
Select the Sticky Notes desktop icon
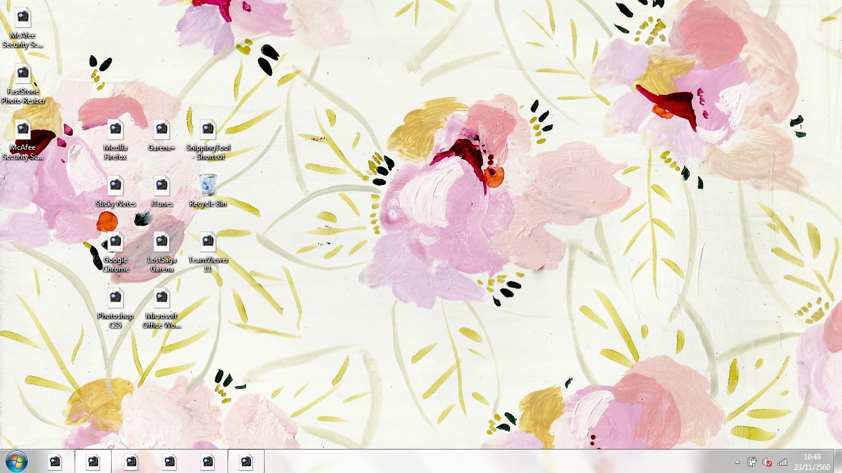(x=115, y=186)
